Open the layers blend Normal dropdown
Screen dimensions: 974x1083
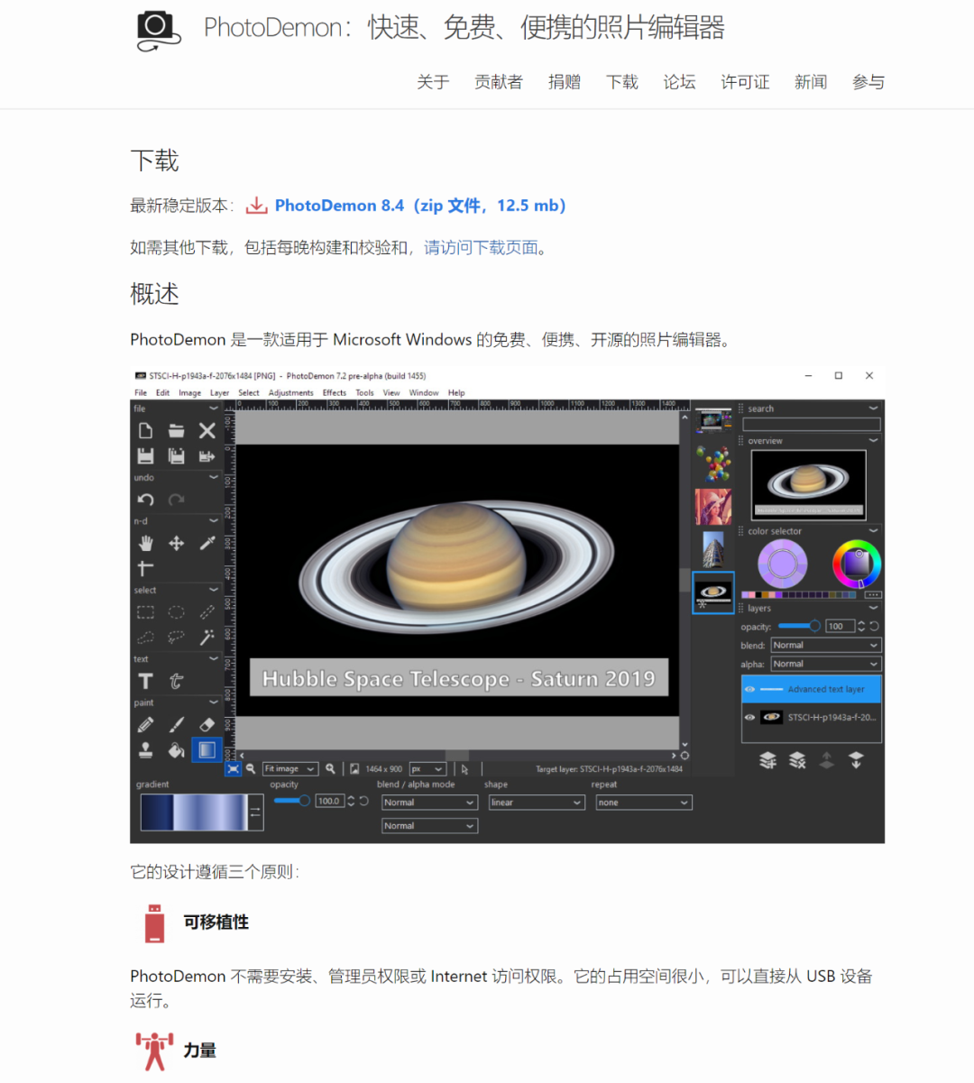825,645
